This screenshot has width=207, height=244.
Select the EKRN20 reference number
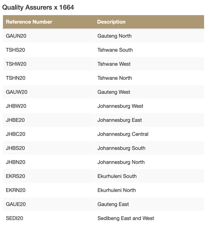click(16, 190)
